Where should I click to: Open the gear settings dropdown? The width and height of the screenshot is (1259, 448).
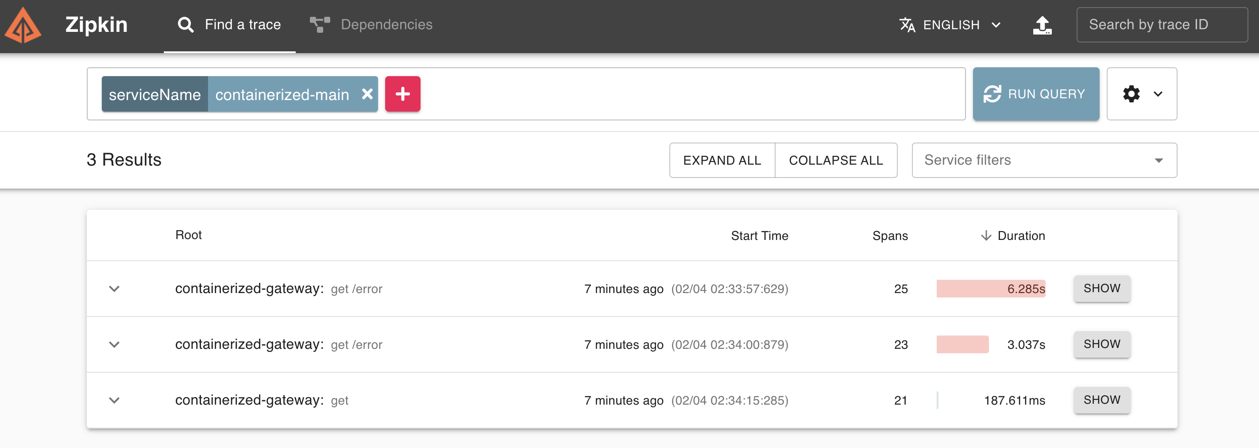click(1142, 94)
